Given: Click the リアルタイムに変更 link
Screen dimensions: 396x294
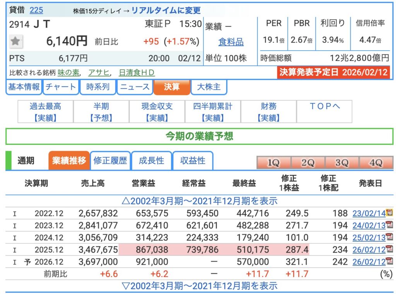Looking at the screenshot, I should tap(166, 10).
